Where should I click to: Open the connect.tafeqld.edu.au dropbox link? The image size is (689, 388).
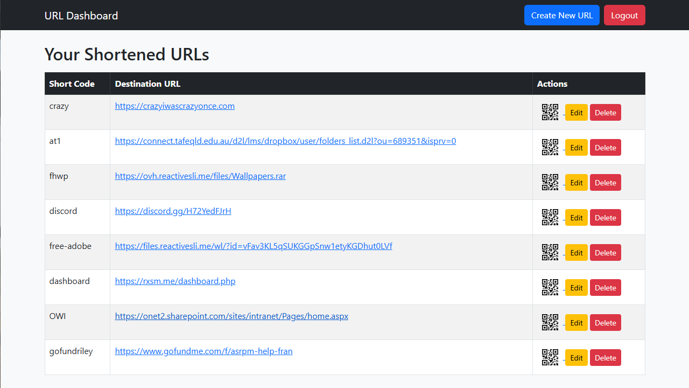pyautogui.click(x=285, y=141)
